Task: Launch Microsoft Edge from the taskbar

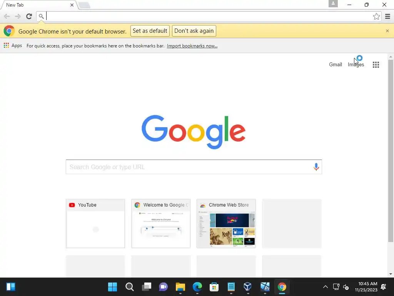Action: [x=197, y=287]
